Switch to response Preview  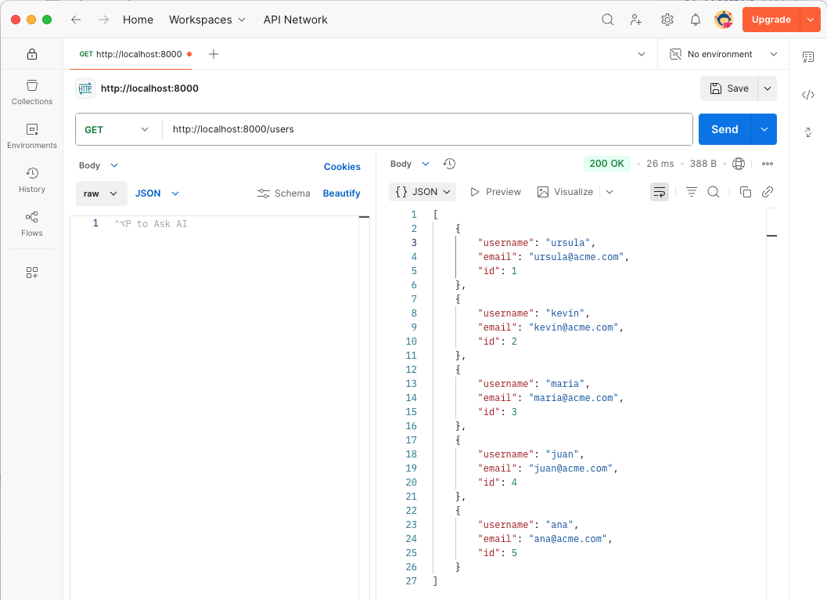click(x=496, y=192)
